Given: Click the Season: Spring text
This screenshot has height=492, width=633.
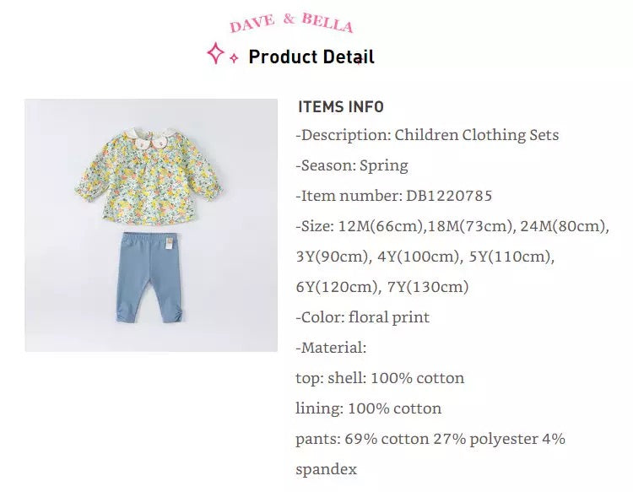Looking at the screenshot, I should [352, 165].
